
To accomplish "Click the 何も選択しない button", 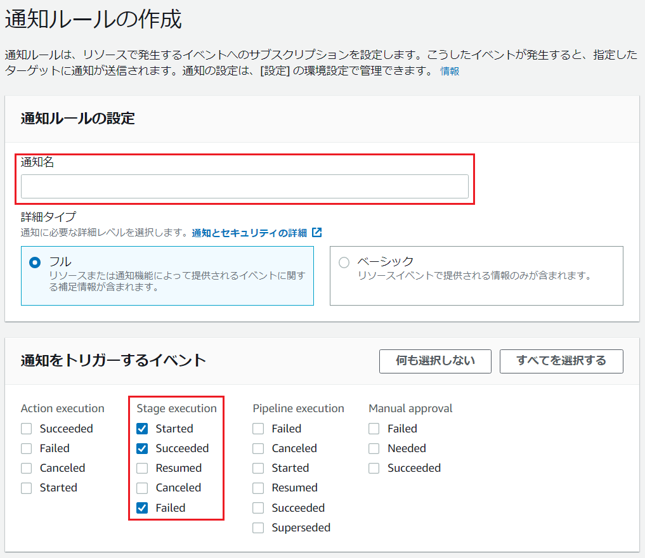I will [435, 361].
